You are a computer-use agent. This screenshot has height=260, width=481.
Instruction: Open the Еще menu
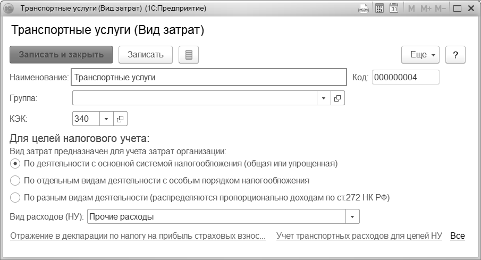420,55
